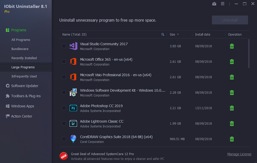
Task: Open the Software Updater section
Action: click(25, 86)
